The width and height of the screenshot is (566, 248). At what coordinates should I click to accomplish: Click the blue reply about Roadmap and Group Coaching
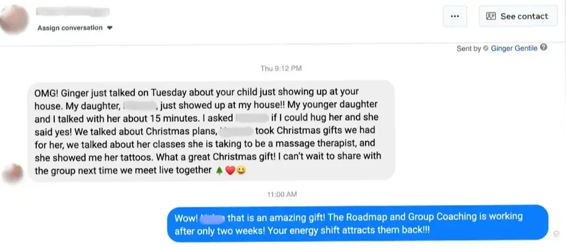click(x=358, y=223)
